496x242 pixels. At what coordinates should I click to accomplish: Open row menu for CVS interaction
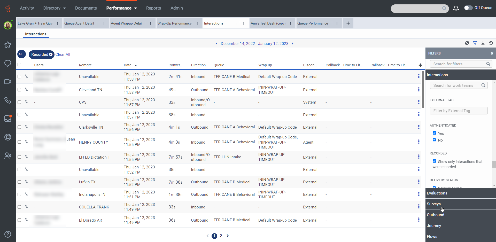click(x=419, y=102)
